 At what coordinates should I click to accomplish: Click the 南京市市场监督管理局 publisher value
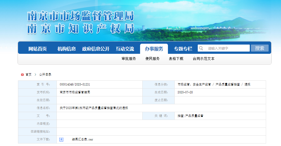[75, 92]
